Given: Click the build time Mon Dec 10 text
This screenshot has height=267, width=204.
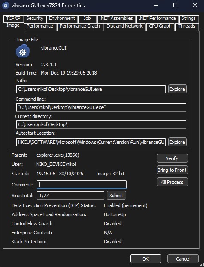Looking at the screenshot, I should point(69,73).
